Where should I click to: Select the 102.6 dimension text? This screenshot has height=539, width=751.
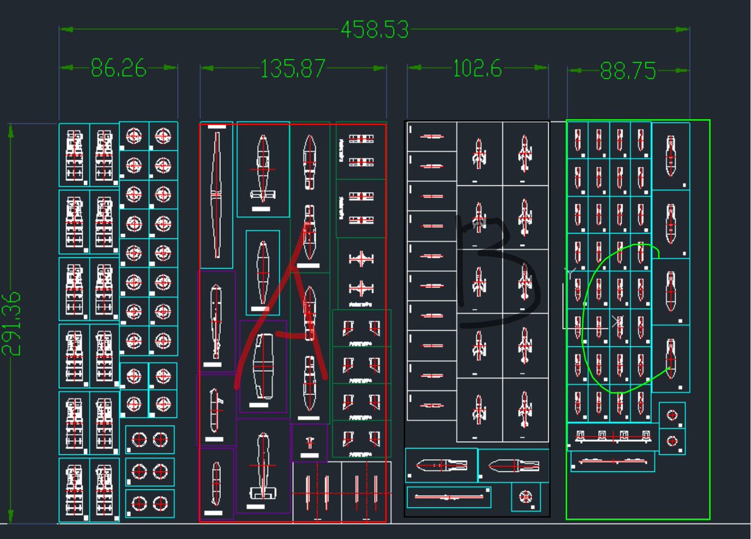pyautogui.click(x=477, y=68)
